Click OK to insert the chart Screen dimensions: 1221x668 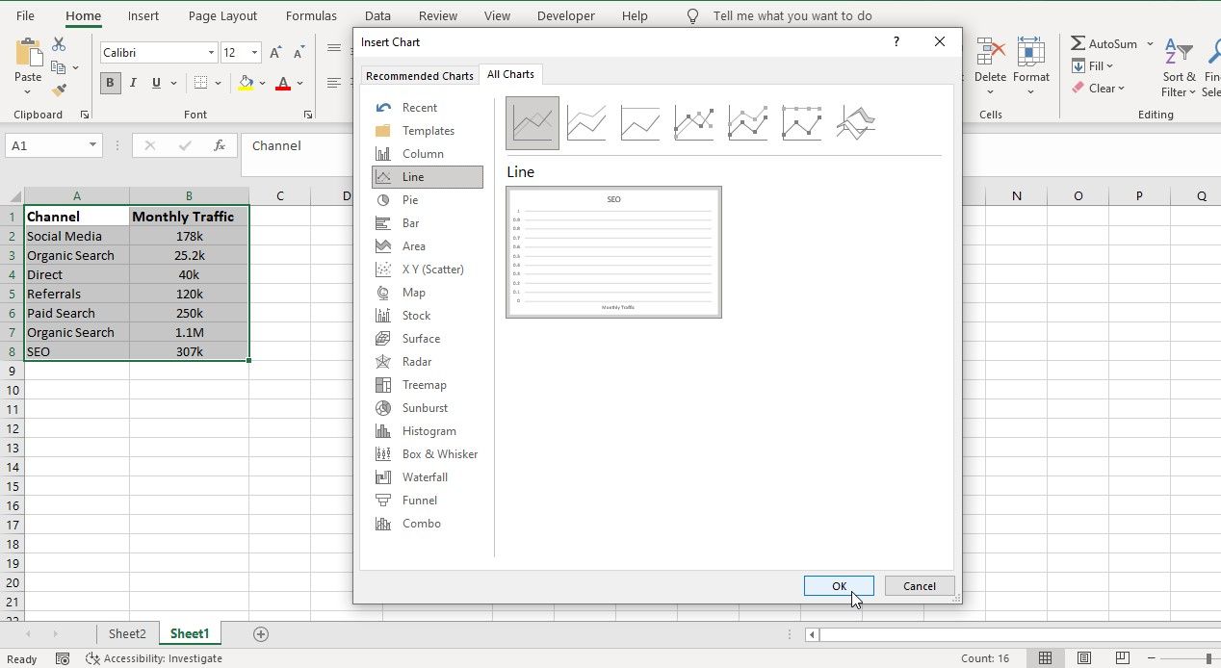839,585
